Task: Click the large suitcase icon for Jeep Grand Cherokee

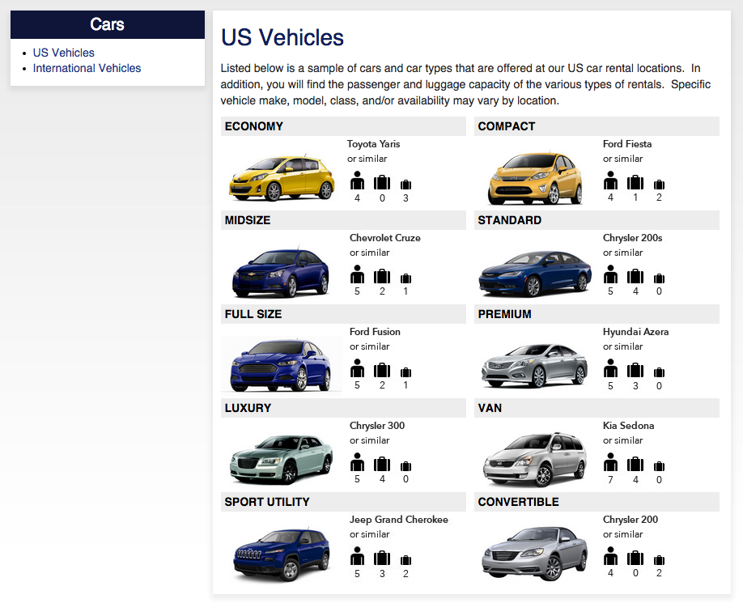Action: [x=382, y=558]
